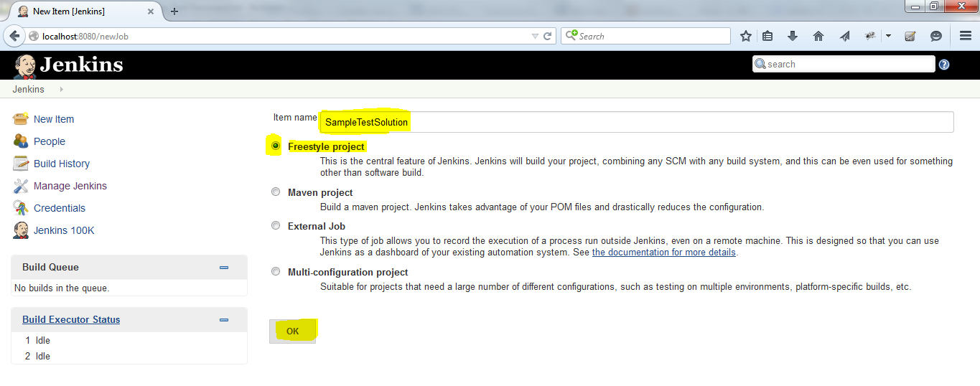Viewport: 980px width, 386px height.
Task: Select the Maven project radio button
Action: 276,192
